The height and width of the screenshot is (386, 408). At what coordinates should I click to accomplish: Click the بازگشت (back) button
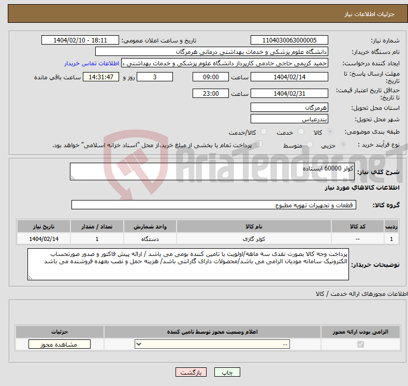(192, 373)
